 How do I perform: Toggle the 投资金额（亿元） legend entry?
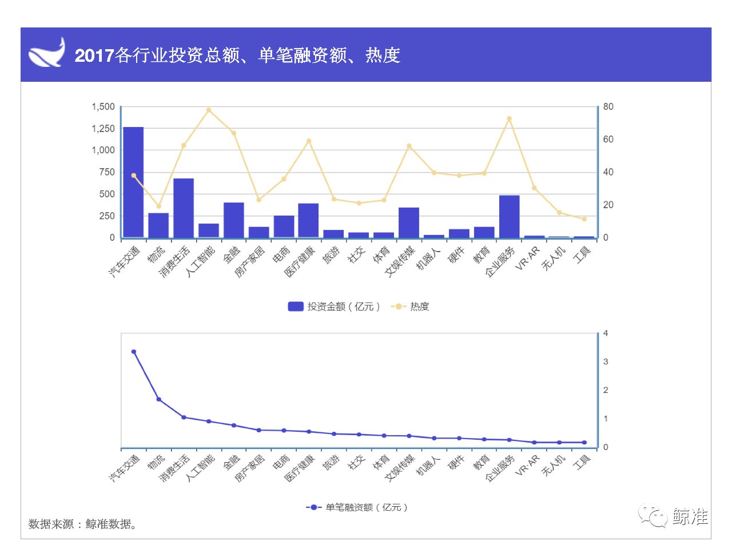[x=334, y=307]
